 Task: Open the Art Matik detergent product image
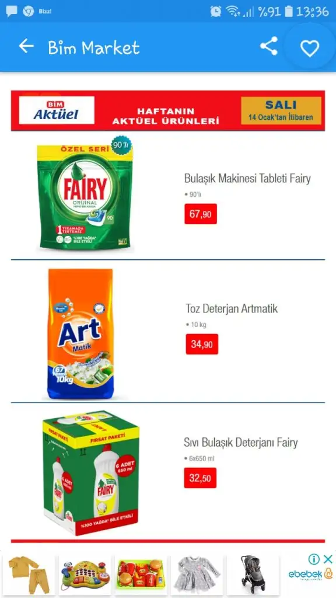coord(80,333)
